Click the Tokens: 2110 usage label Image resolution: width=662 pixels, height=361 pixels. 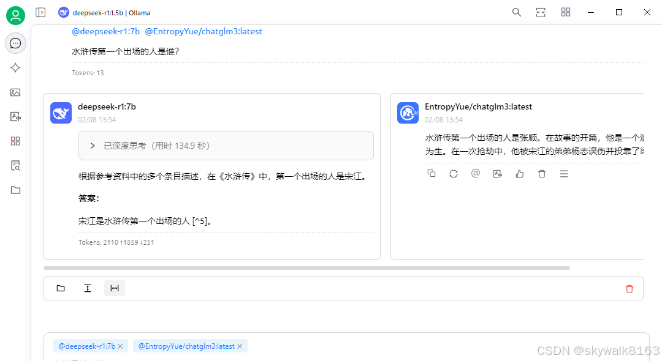[x=116, y=242]
